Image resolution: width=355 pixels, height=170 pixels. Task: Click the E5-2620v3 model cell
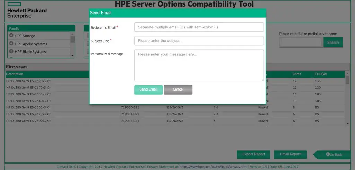pyautogui.click(x=175, y=114)
